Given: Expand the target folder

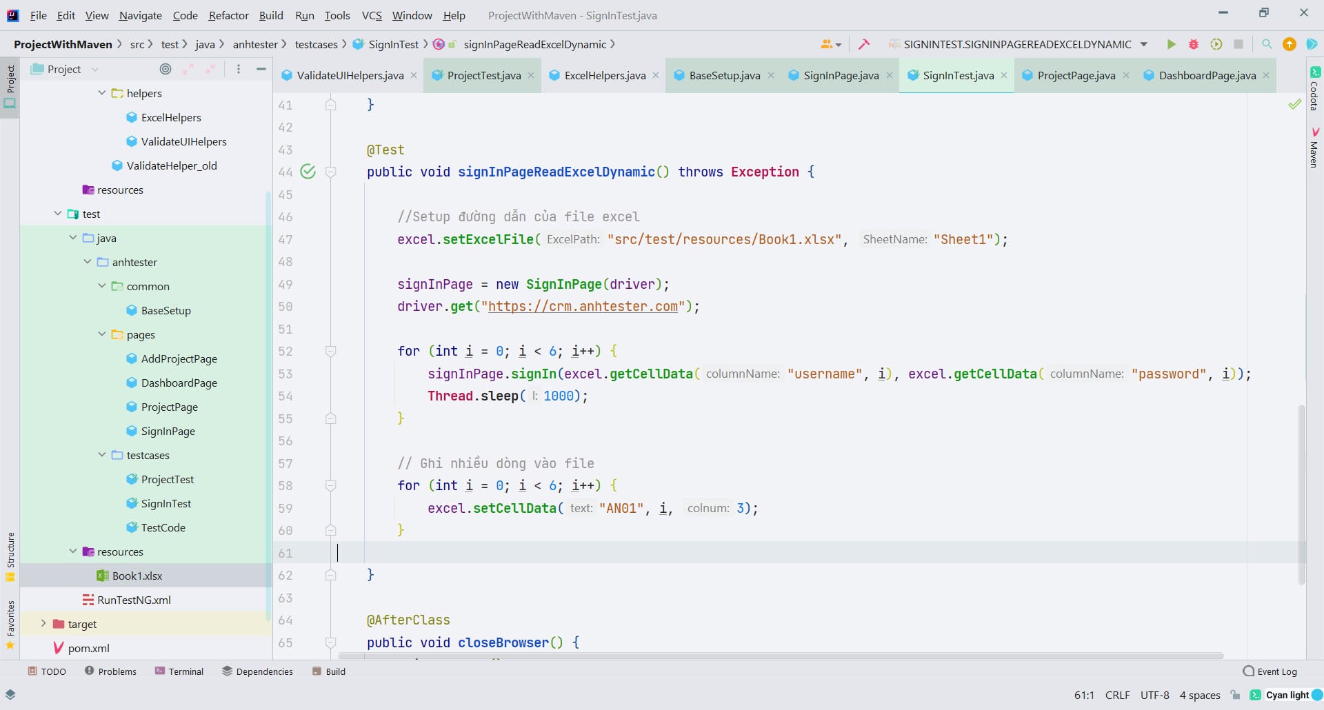Looking at the screenshot, I should point(43,624).
